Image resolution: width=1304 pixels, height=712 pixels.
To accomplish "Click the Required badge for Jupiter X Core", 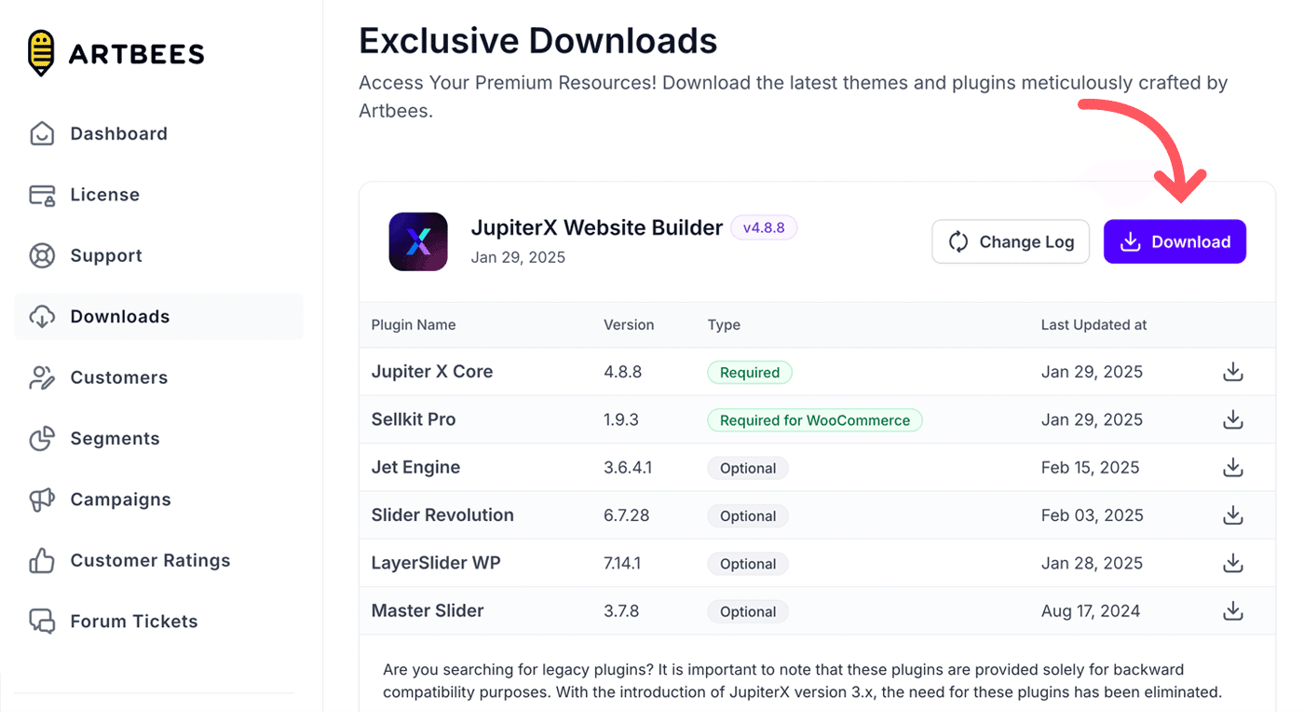I will pos(750,373).
